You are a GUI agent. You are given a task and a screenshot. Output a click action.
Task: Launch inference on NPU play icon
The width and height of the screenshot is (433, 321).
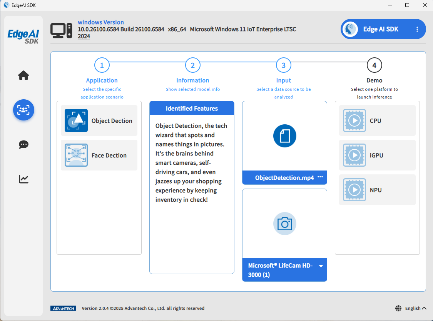(x=354, y=190)
